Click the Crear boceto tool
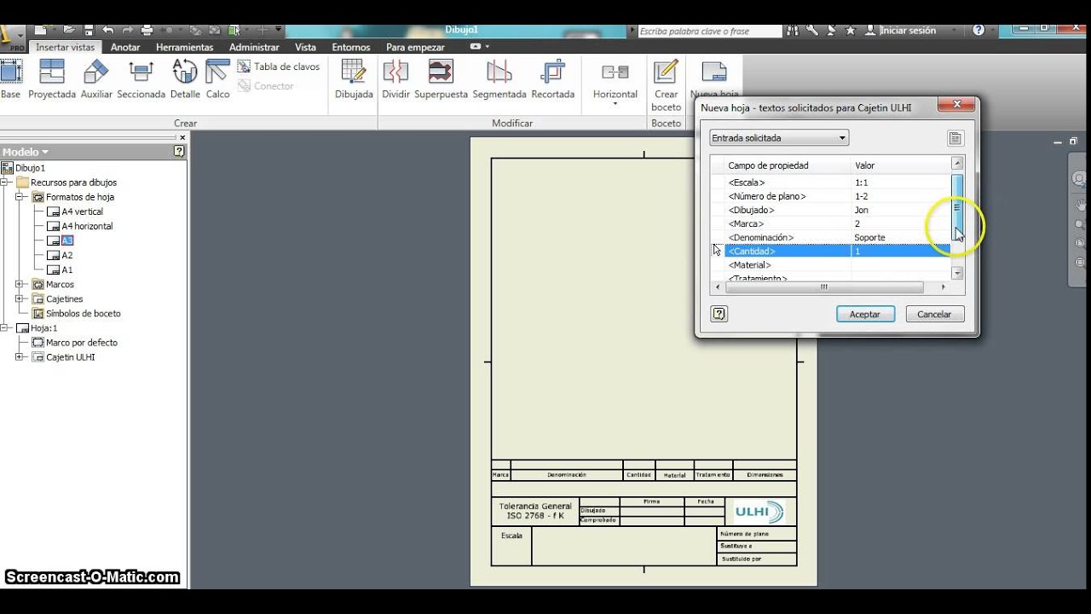Viewport: 1091px width, 614px height. pos(666,85)
